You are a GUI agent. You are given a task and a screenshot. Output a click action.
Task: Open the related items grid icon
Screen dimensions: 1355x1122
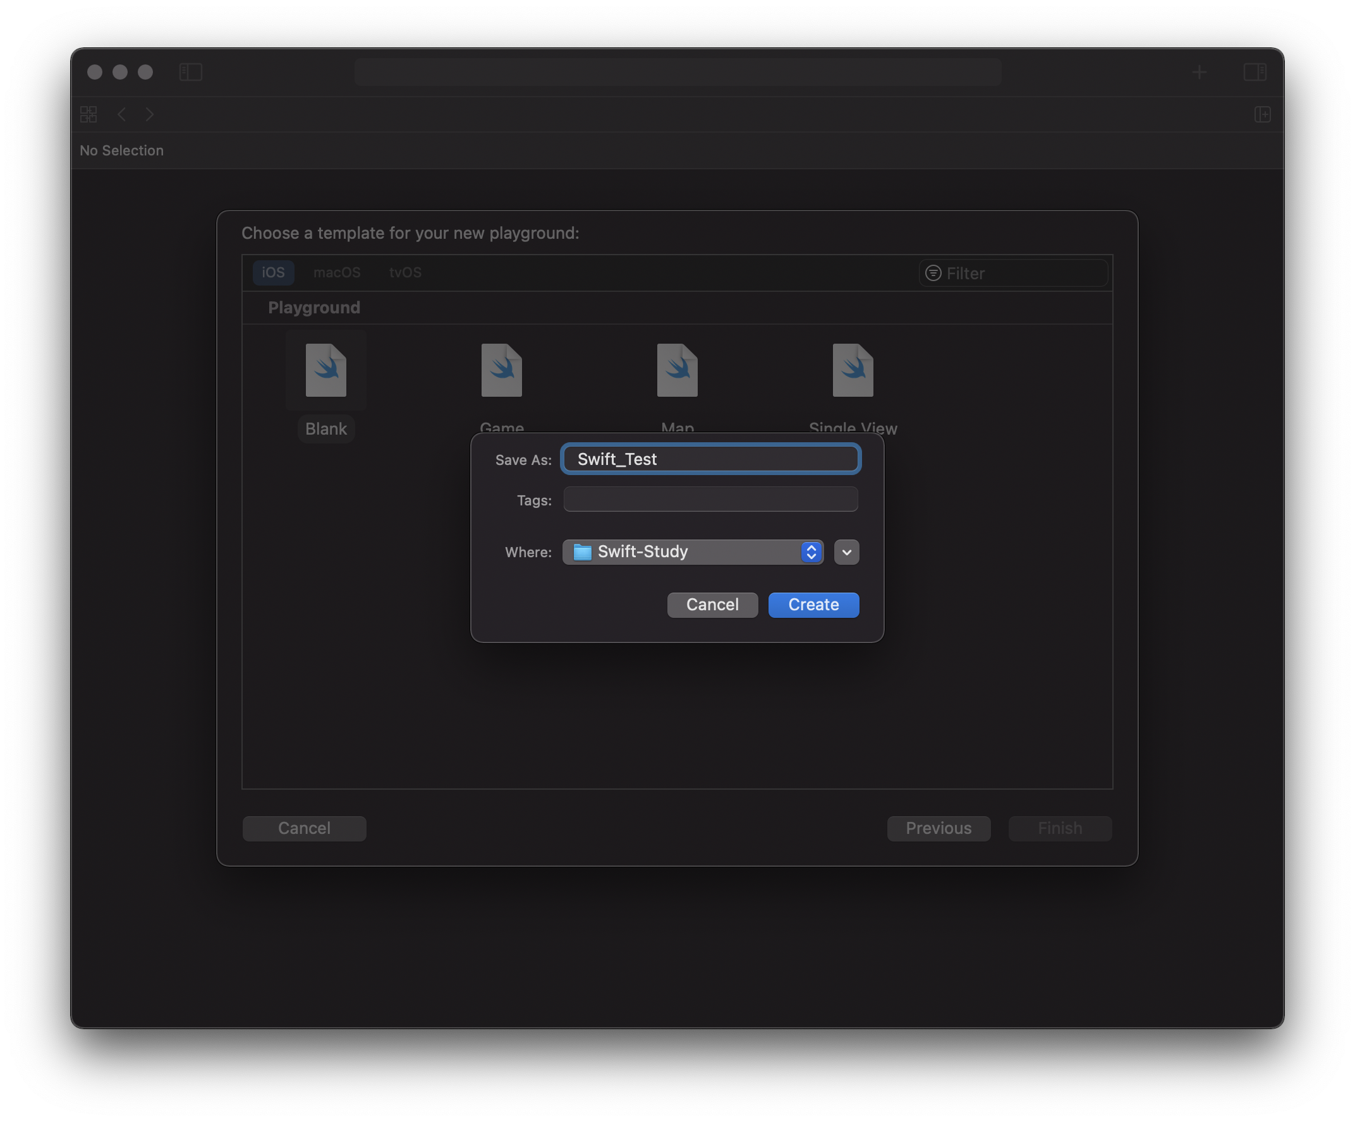[x=88, y=114]
